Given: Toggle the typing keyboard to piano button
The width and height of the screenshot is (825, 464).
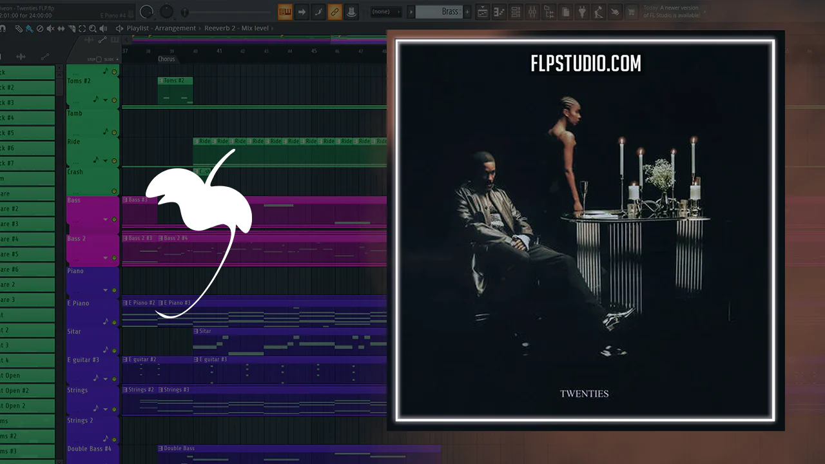Looking at the screenshot, I should pyautogui.click(x=285, y=12).
